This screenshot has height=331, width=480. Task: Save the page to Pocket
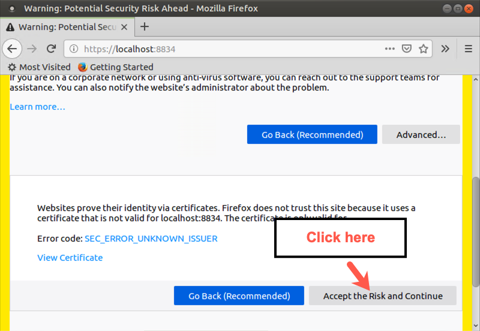coord(406,49)
